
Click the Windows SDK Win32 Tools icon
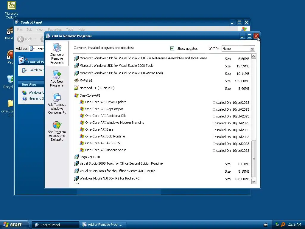(x=76, y=73)
